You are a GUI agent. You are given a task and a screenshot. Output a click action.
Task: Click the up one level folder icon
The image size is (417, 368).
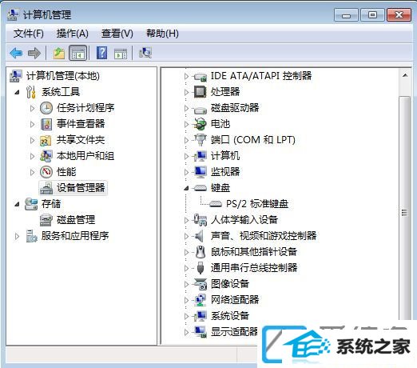pos(59,53)
